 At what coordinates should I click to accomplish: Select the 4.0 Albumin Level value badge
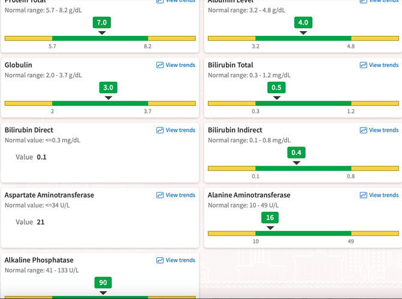(303, 23)
